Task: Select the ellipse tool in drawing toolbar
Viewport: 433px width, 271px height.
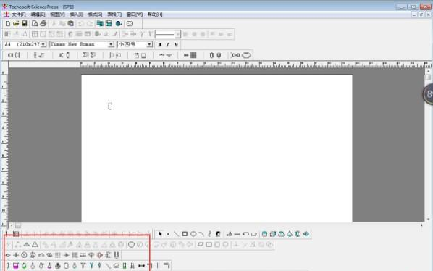Action: [193, 234]
